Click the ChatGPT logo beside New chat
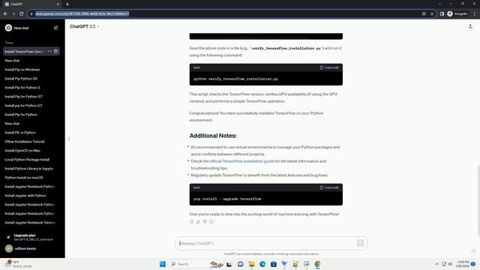This screenshot has width=480, height=270. point(8,28)
